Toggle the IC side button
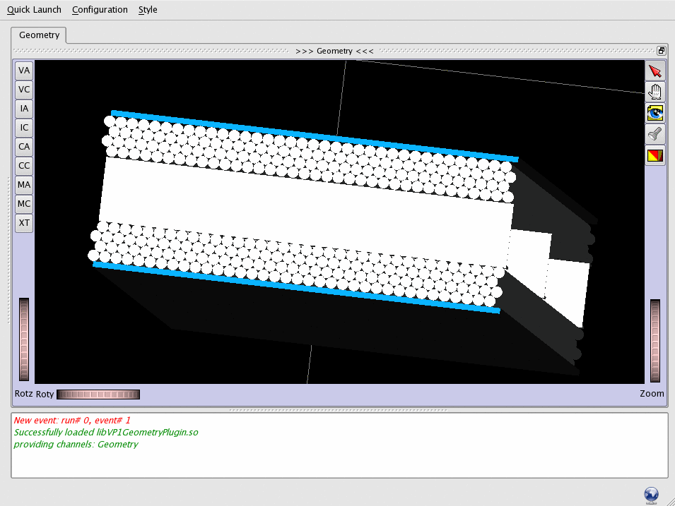Image resolution: width=675 pixels, height=506 pixels. 25,128
